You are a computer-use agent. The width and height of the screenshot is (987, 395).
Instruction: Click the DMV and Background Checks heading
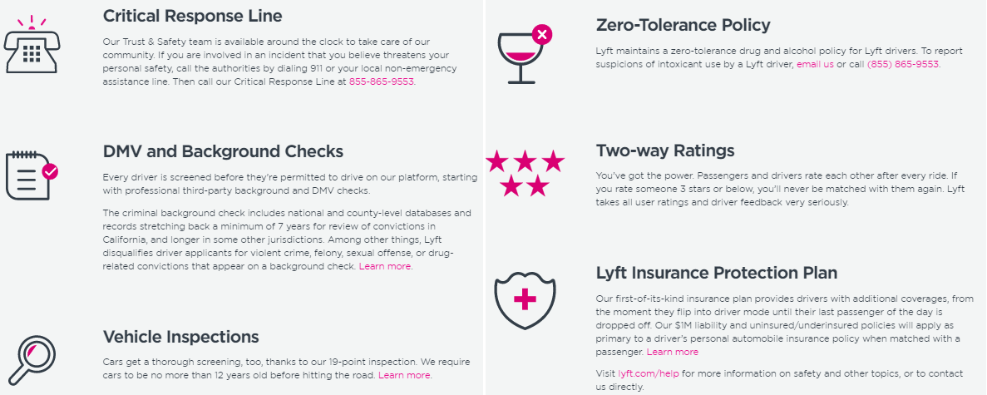(223, 152)
